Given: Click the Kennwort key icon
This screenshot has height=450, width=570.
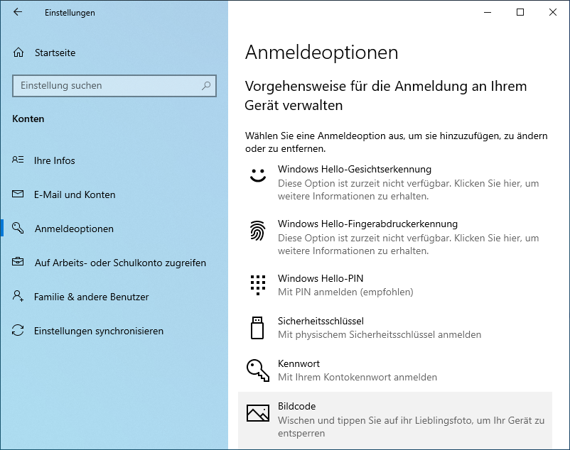Looking at the screenshot, I should (257, 370).
